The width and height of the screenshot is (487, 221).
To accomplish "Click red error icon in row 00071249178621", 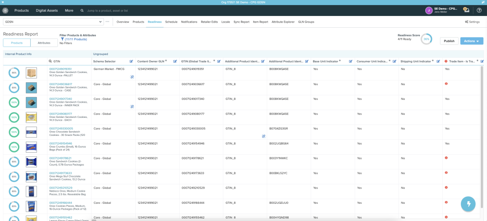I will (x=446, y=158).
